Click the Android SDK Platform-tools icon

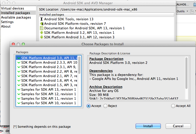tap(42, 24)
